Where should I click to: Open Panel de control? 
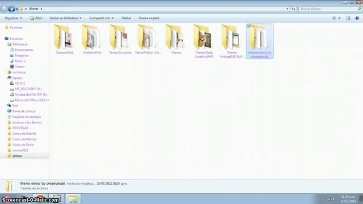tap(24, 111)
